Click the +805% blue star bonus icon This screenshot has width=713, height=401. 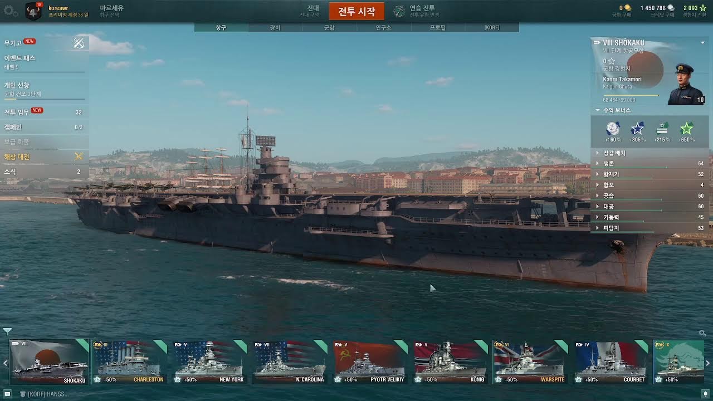(x=637, y=129)
